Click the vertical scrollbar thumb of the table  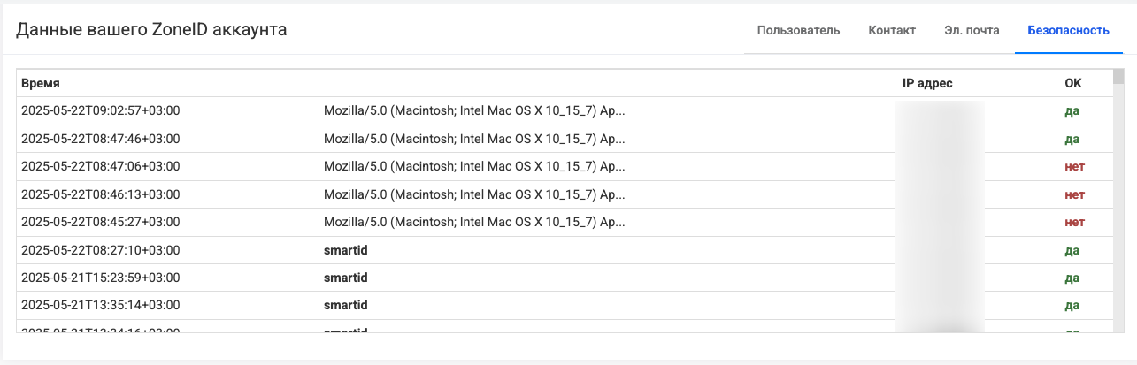1118,77
